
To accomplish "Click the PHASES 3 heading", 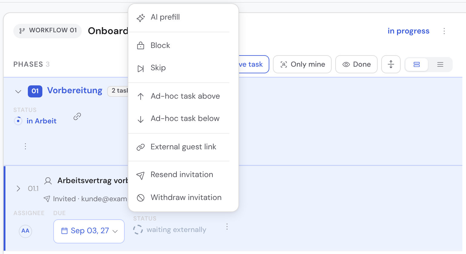I will pyautogui.click(x=31, y=64).
